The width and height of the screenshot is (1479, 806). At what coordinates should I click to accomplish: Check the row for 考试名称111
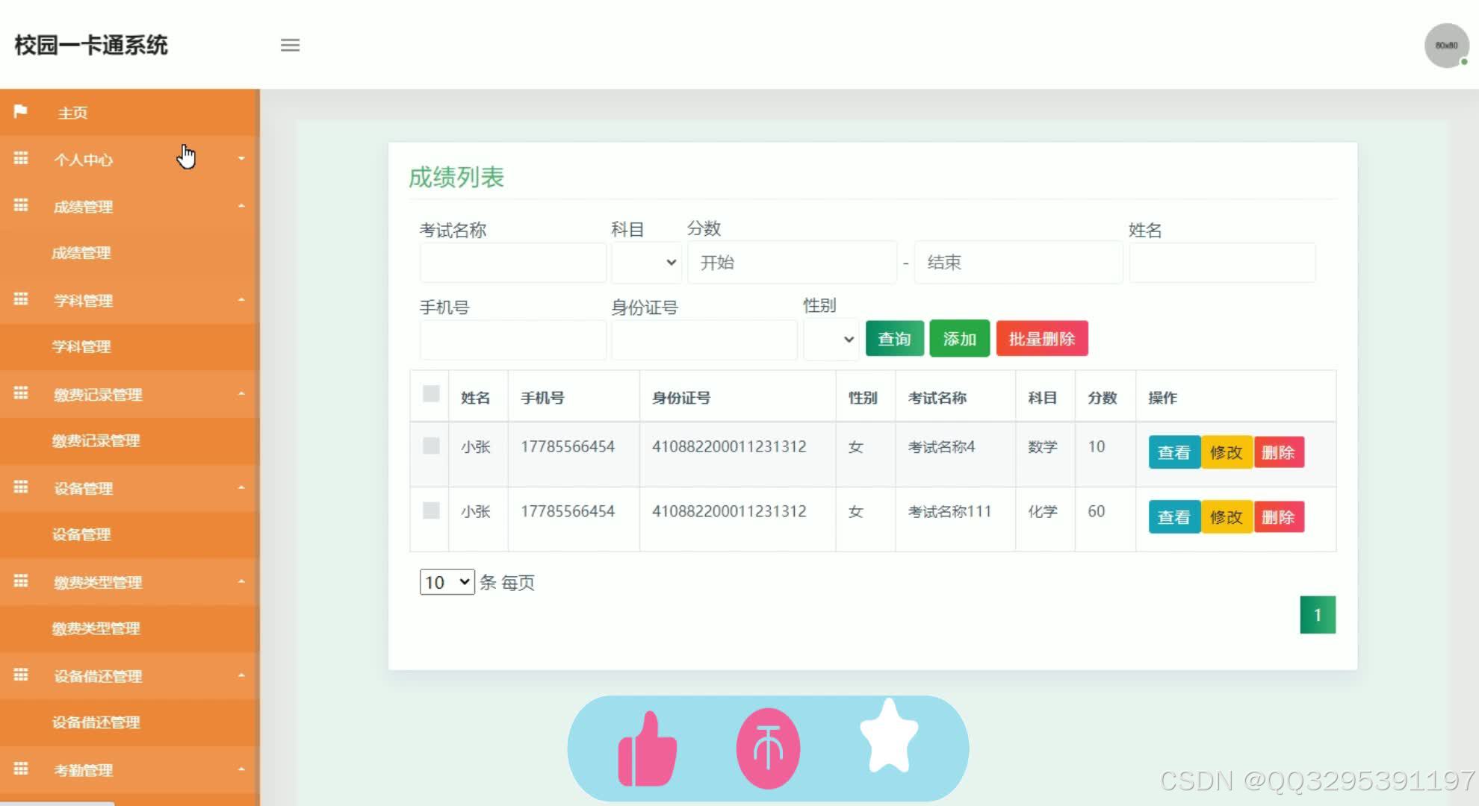[431, 511]
